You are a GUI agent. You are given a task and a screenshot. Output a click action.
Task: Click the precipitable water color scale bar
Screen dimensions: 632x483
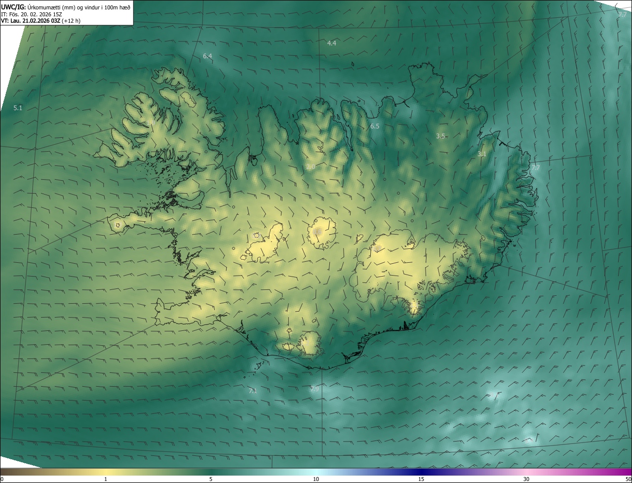tap(316, 472)
